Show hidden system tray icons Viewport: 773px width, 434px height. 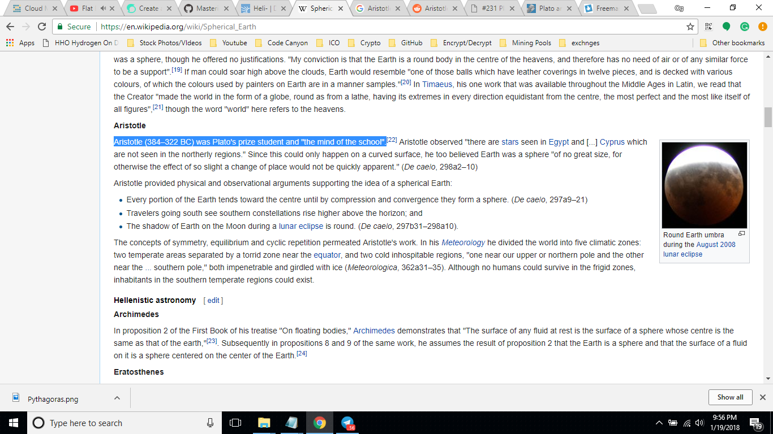pyautogui.click(x=659, y=423)
